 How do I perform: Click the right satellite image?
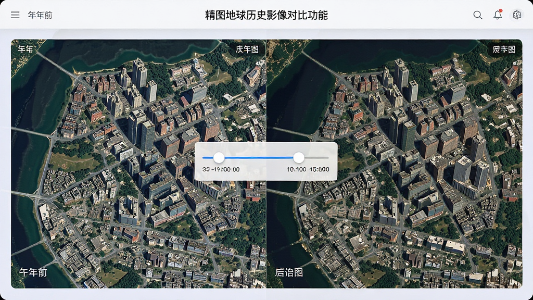coord(395,164)
